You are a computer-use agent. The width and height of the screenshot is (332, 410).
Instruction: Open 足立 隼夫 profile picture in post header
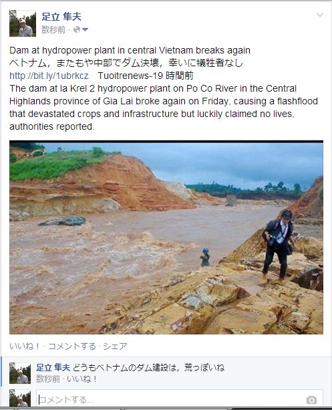[23, 23]
